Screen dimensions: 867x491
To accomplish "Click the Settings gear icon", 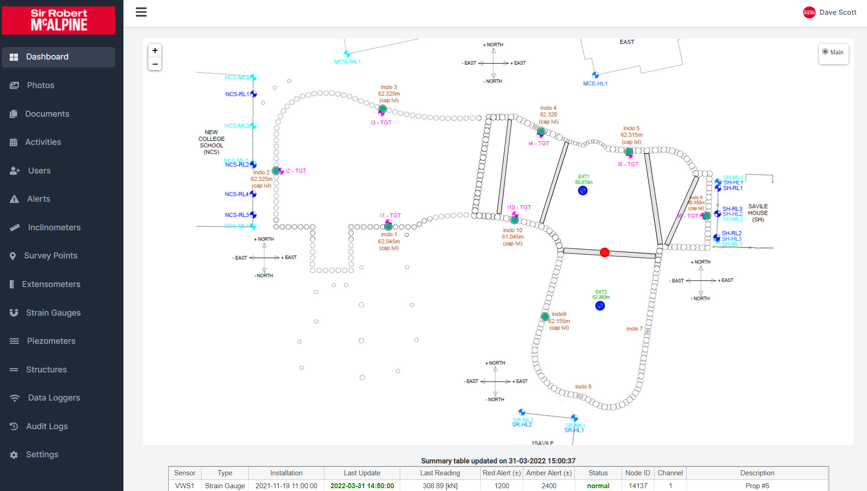I will (14, 455).
